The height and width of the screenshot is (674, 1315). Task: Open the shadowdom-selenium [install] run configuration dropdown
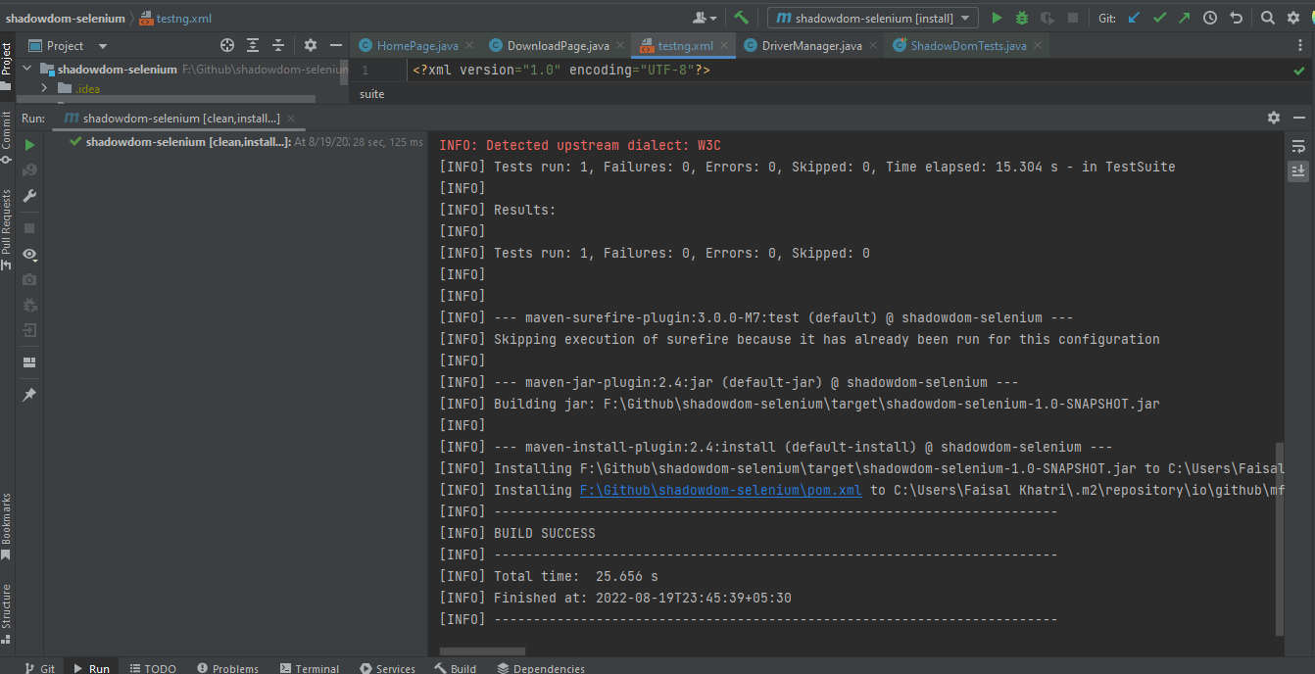pyautogui.click(x=872, y=18)
